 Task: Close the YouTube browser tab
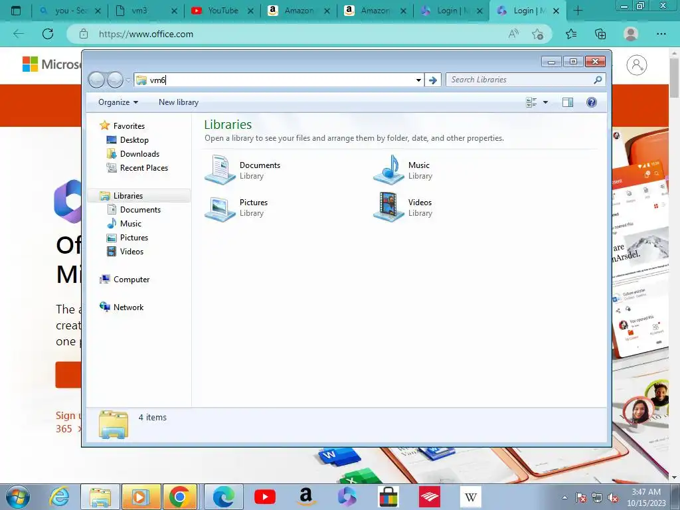250,11
